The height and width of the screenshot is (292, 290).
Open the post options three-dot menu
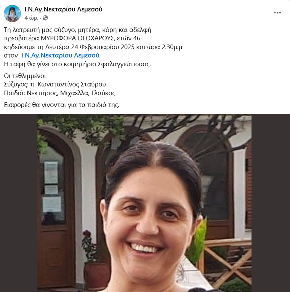tap(277, 13)
